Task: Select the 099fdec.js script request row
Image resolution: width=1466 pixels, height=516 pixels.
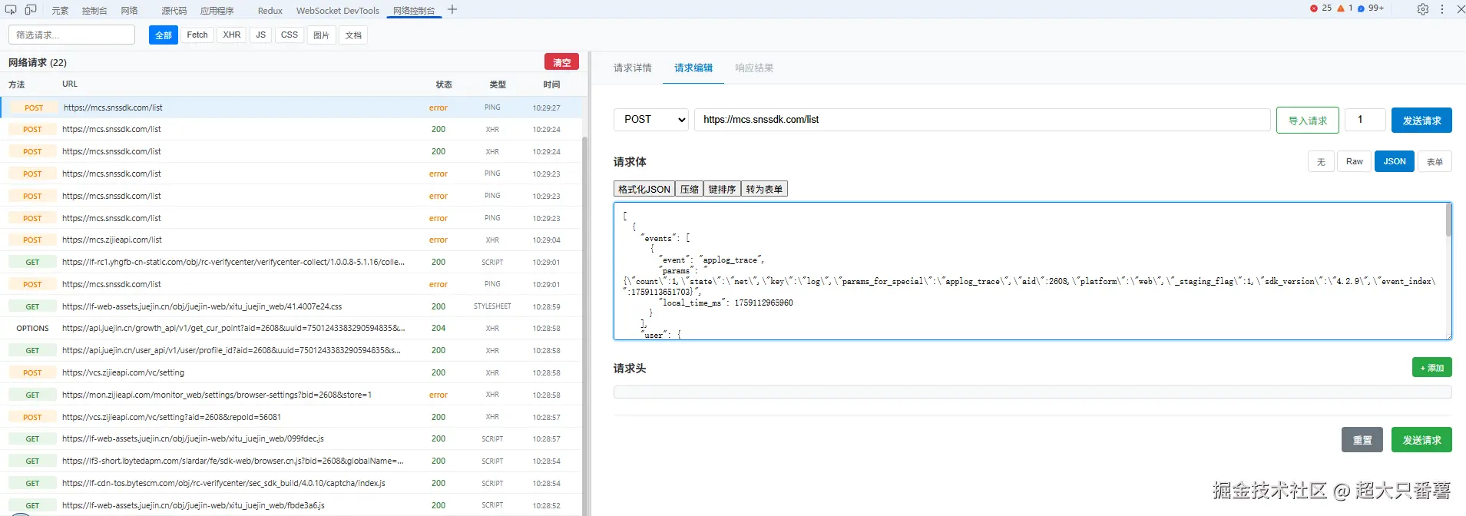Action: [291, 438]
